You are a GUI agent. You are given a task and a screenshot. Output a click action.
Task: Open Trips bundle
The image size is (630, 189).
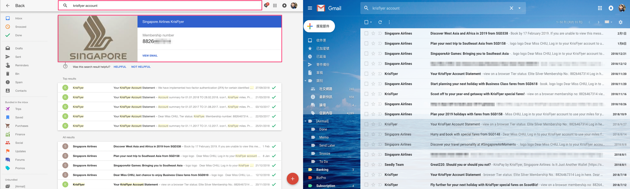[18, 109]
